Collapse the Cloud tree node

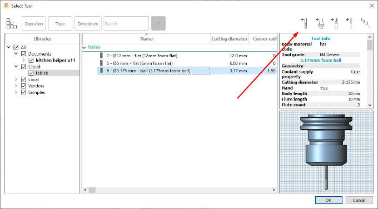tap(16, 67)
